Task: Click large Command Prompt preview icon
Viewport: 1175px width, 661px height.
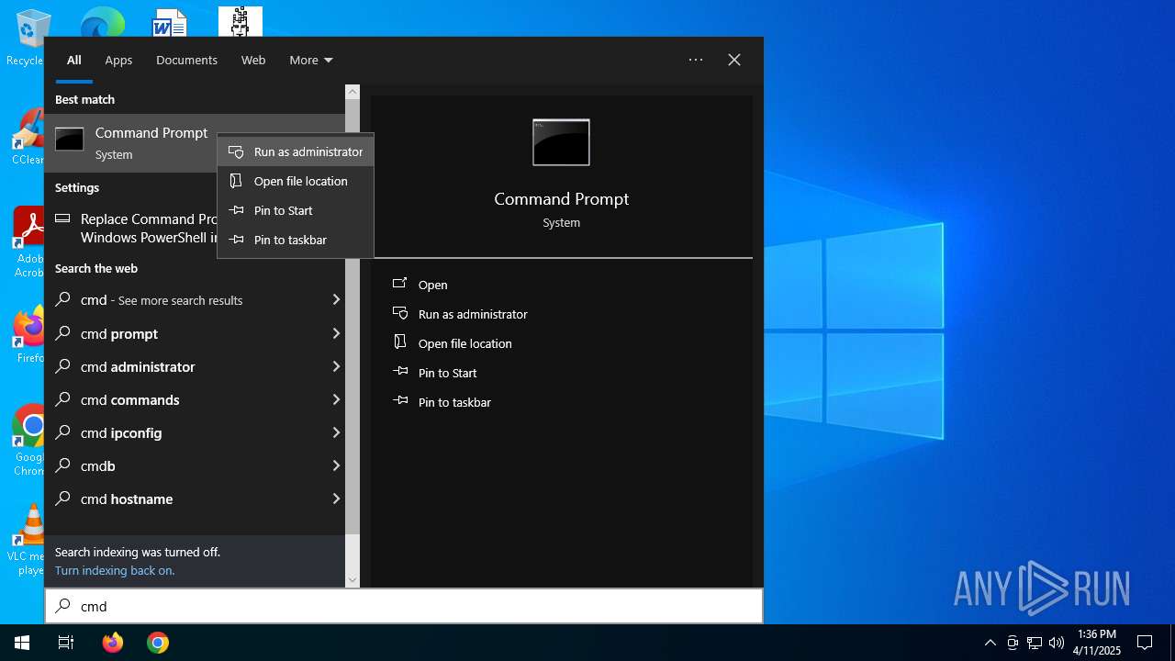Action: 561,142
